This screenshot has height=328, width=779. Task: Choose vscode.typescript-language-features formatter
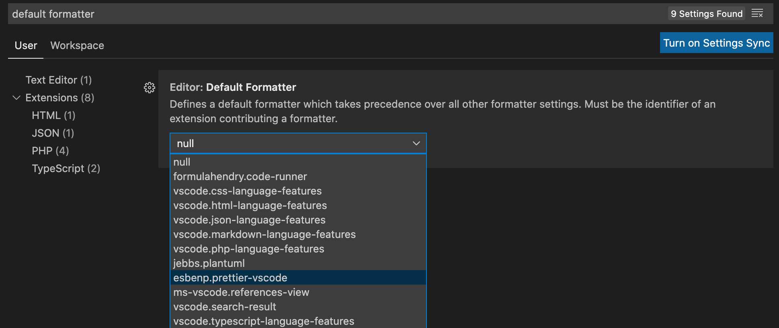(x=298, y=321)
